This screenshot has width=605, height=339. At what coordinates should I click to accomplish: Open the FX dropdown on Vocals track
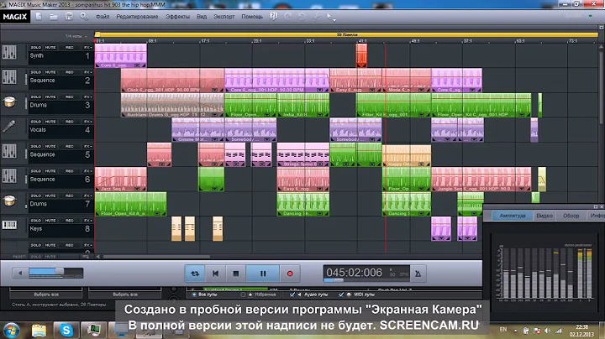coord(88,122)
